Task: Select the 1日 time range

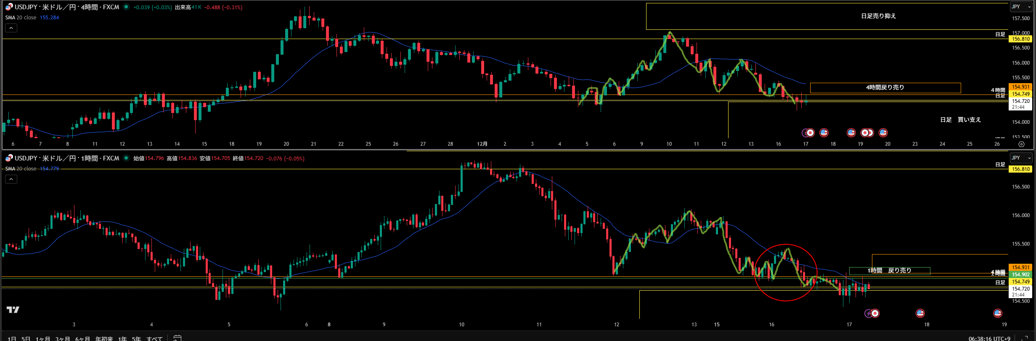Action: [12, 338]
